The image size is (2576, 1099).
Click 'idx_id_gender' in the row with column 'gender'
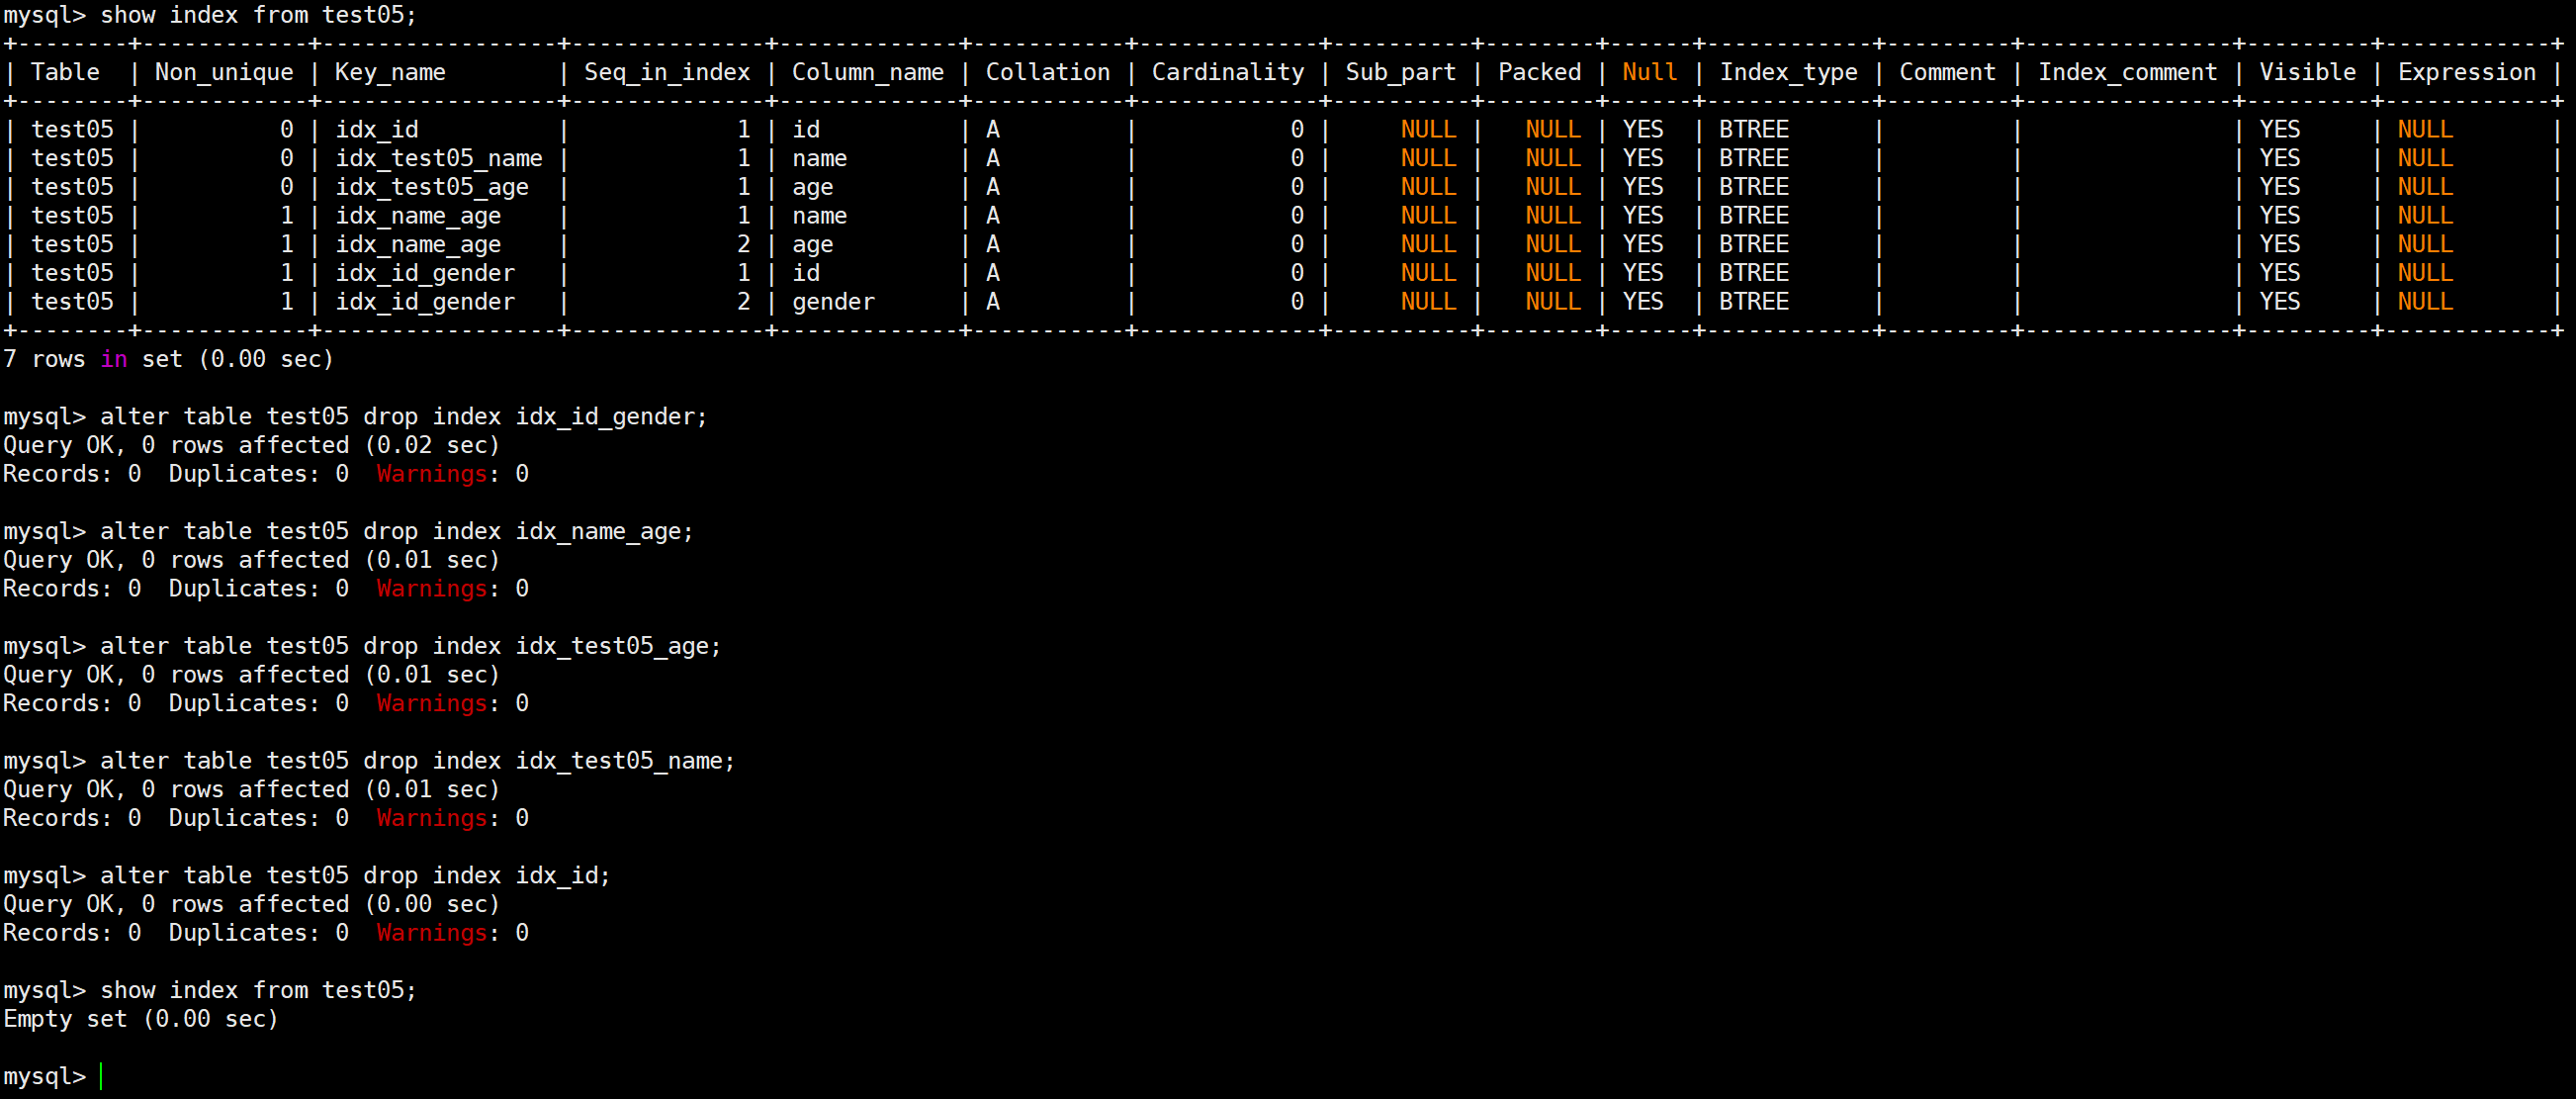425,302
